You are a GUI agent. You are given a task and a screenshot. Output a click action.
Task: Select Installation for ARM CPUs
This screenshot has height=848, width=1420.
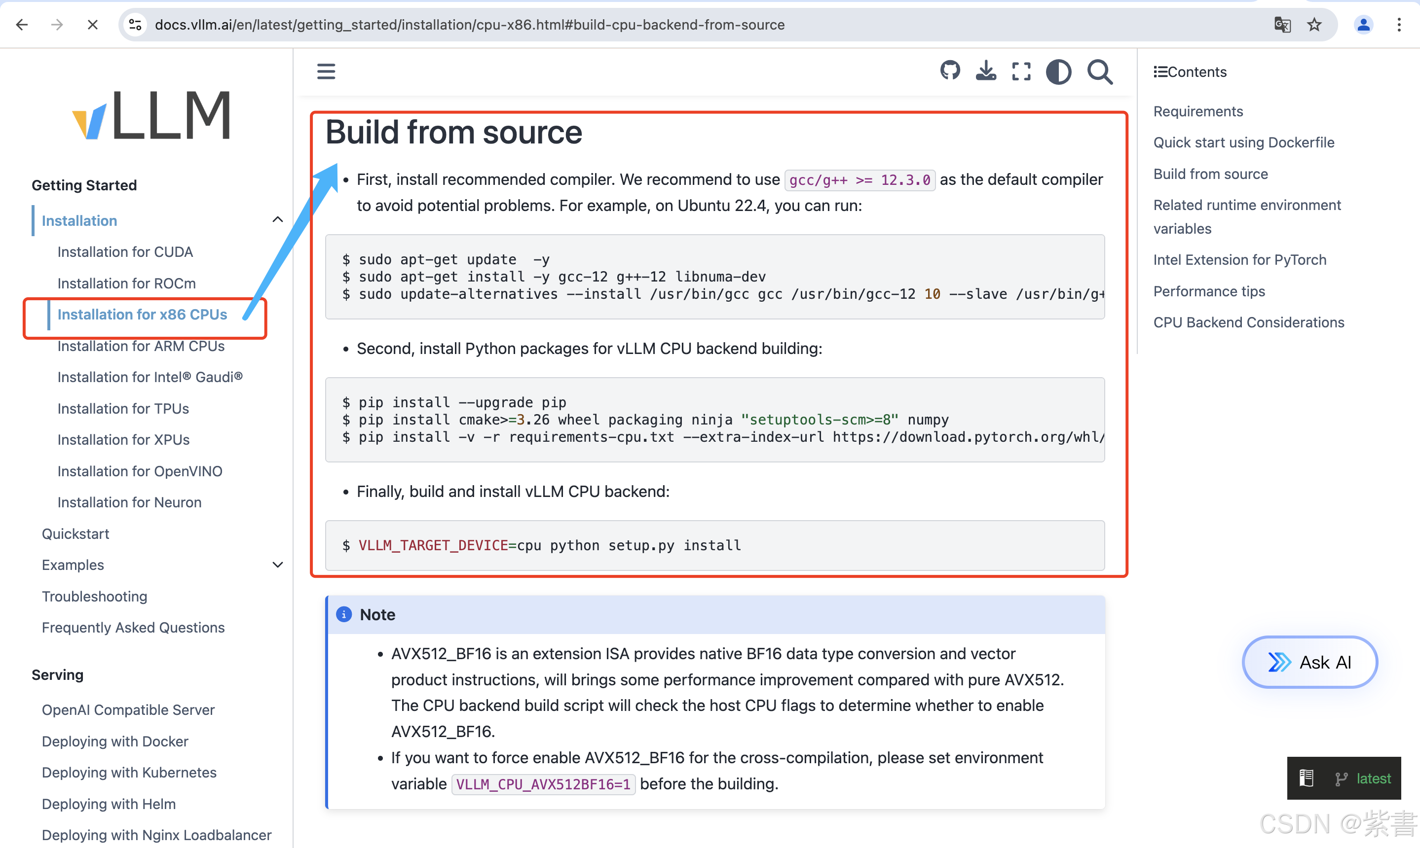[141, 346]
